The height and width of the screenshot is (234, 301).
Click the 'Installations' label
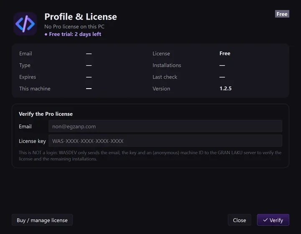[167, 65]
